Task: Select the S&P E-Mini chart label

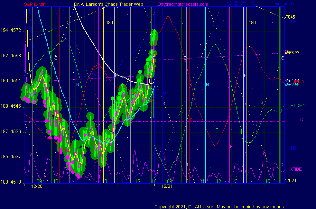Action: click(x=37, y=4)
